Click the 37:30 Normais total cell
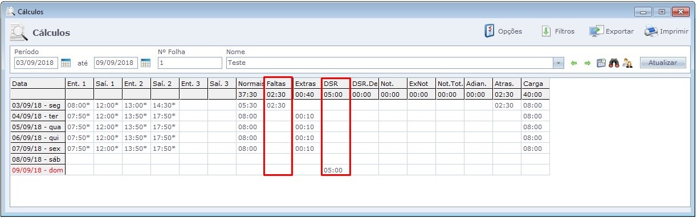Image resolution: width=697 pixels, height=218 pixels. tap(250, 94)
